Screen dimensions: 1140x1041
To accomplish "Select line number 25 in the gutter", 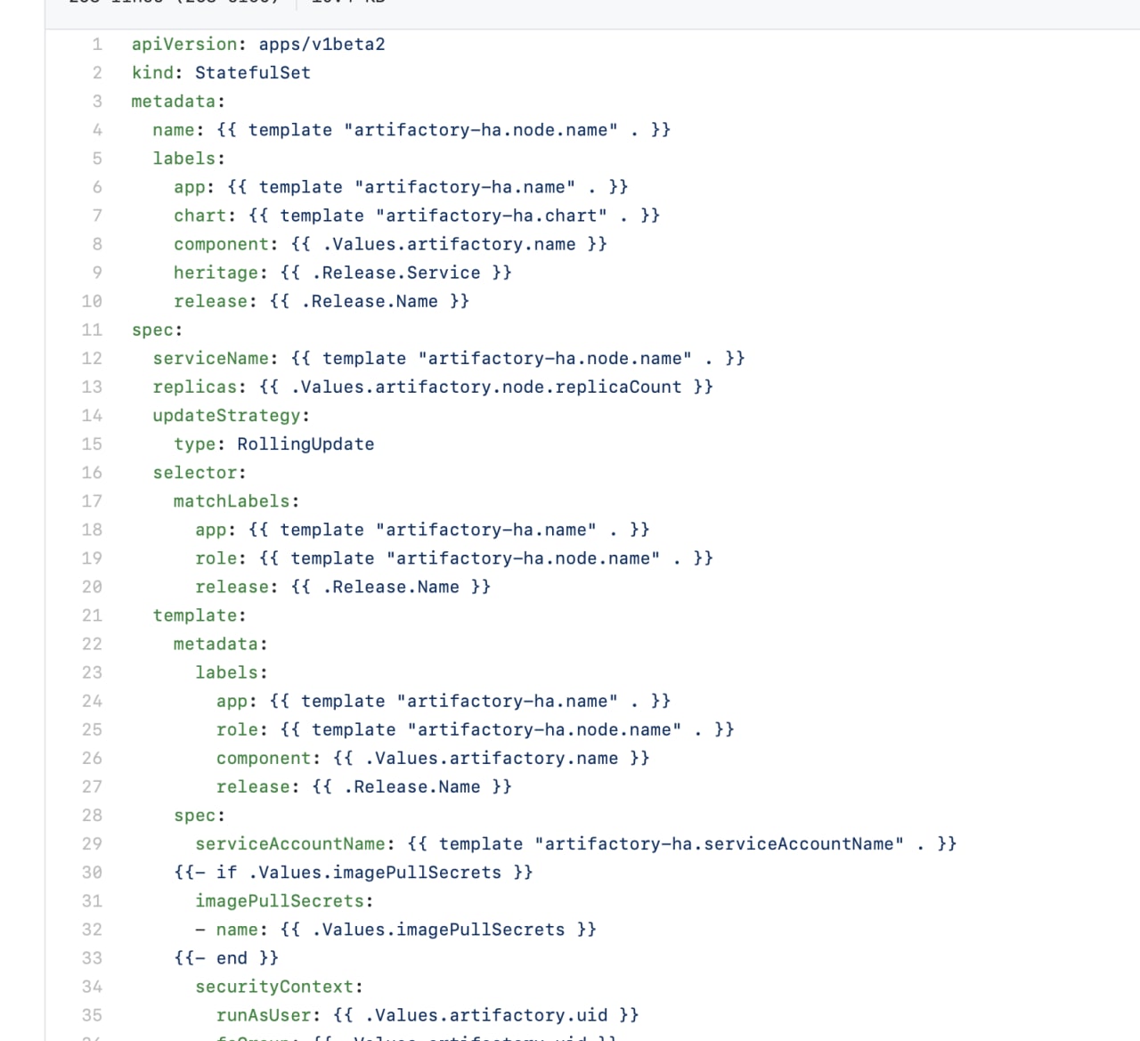I will click(92, 729).
